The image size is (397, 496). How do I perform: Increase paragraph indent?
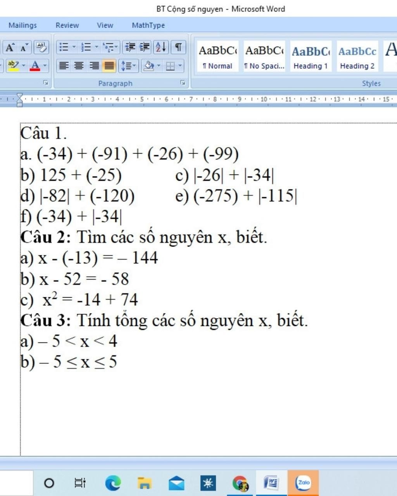(x=145, y=47)
